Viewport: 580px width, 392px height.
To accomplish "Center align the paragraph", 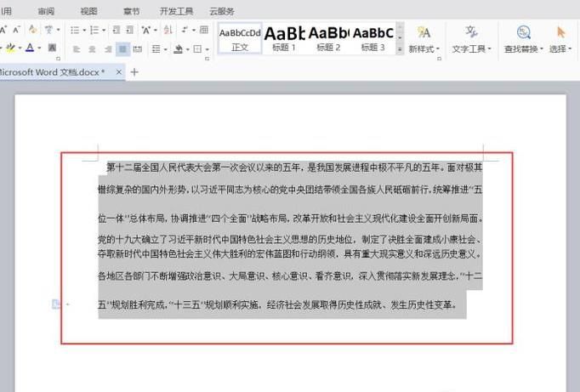I will [92, 48].
